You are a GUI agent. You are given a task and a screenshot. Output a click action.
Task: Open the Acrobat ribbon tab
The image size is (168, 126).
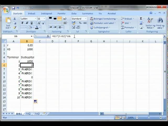[x=112, y=13]
